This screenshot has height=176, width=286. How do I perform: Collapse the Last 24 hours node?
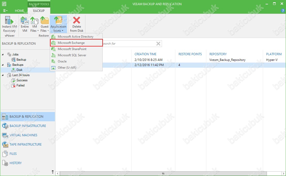[x=3, y=75]
